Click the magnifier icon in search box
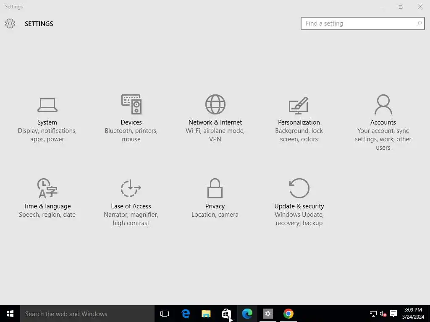430x322 pixels. click(419, 23)
